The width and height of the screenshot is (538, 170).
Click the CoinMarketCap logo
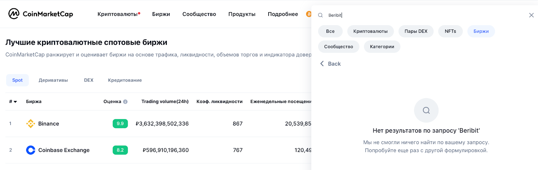[x=41, y=14]
